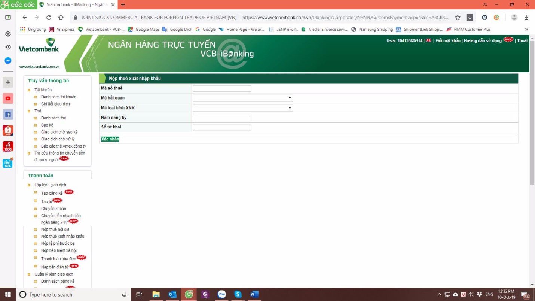Open the Zalo app in the taskbar
The image size is (535, 301).
click(x=222, y=294)
